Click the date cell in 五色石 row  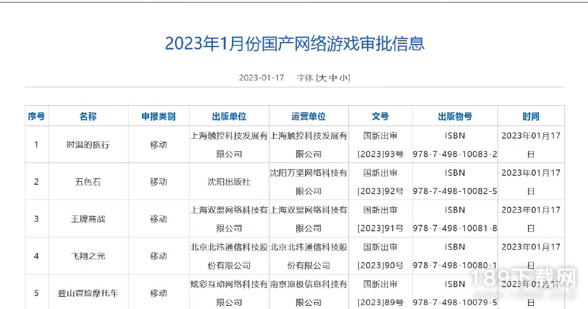coord(531,182)
